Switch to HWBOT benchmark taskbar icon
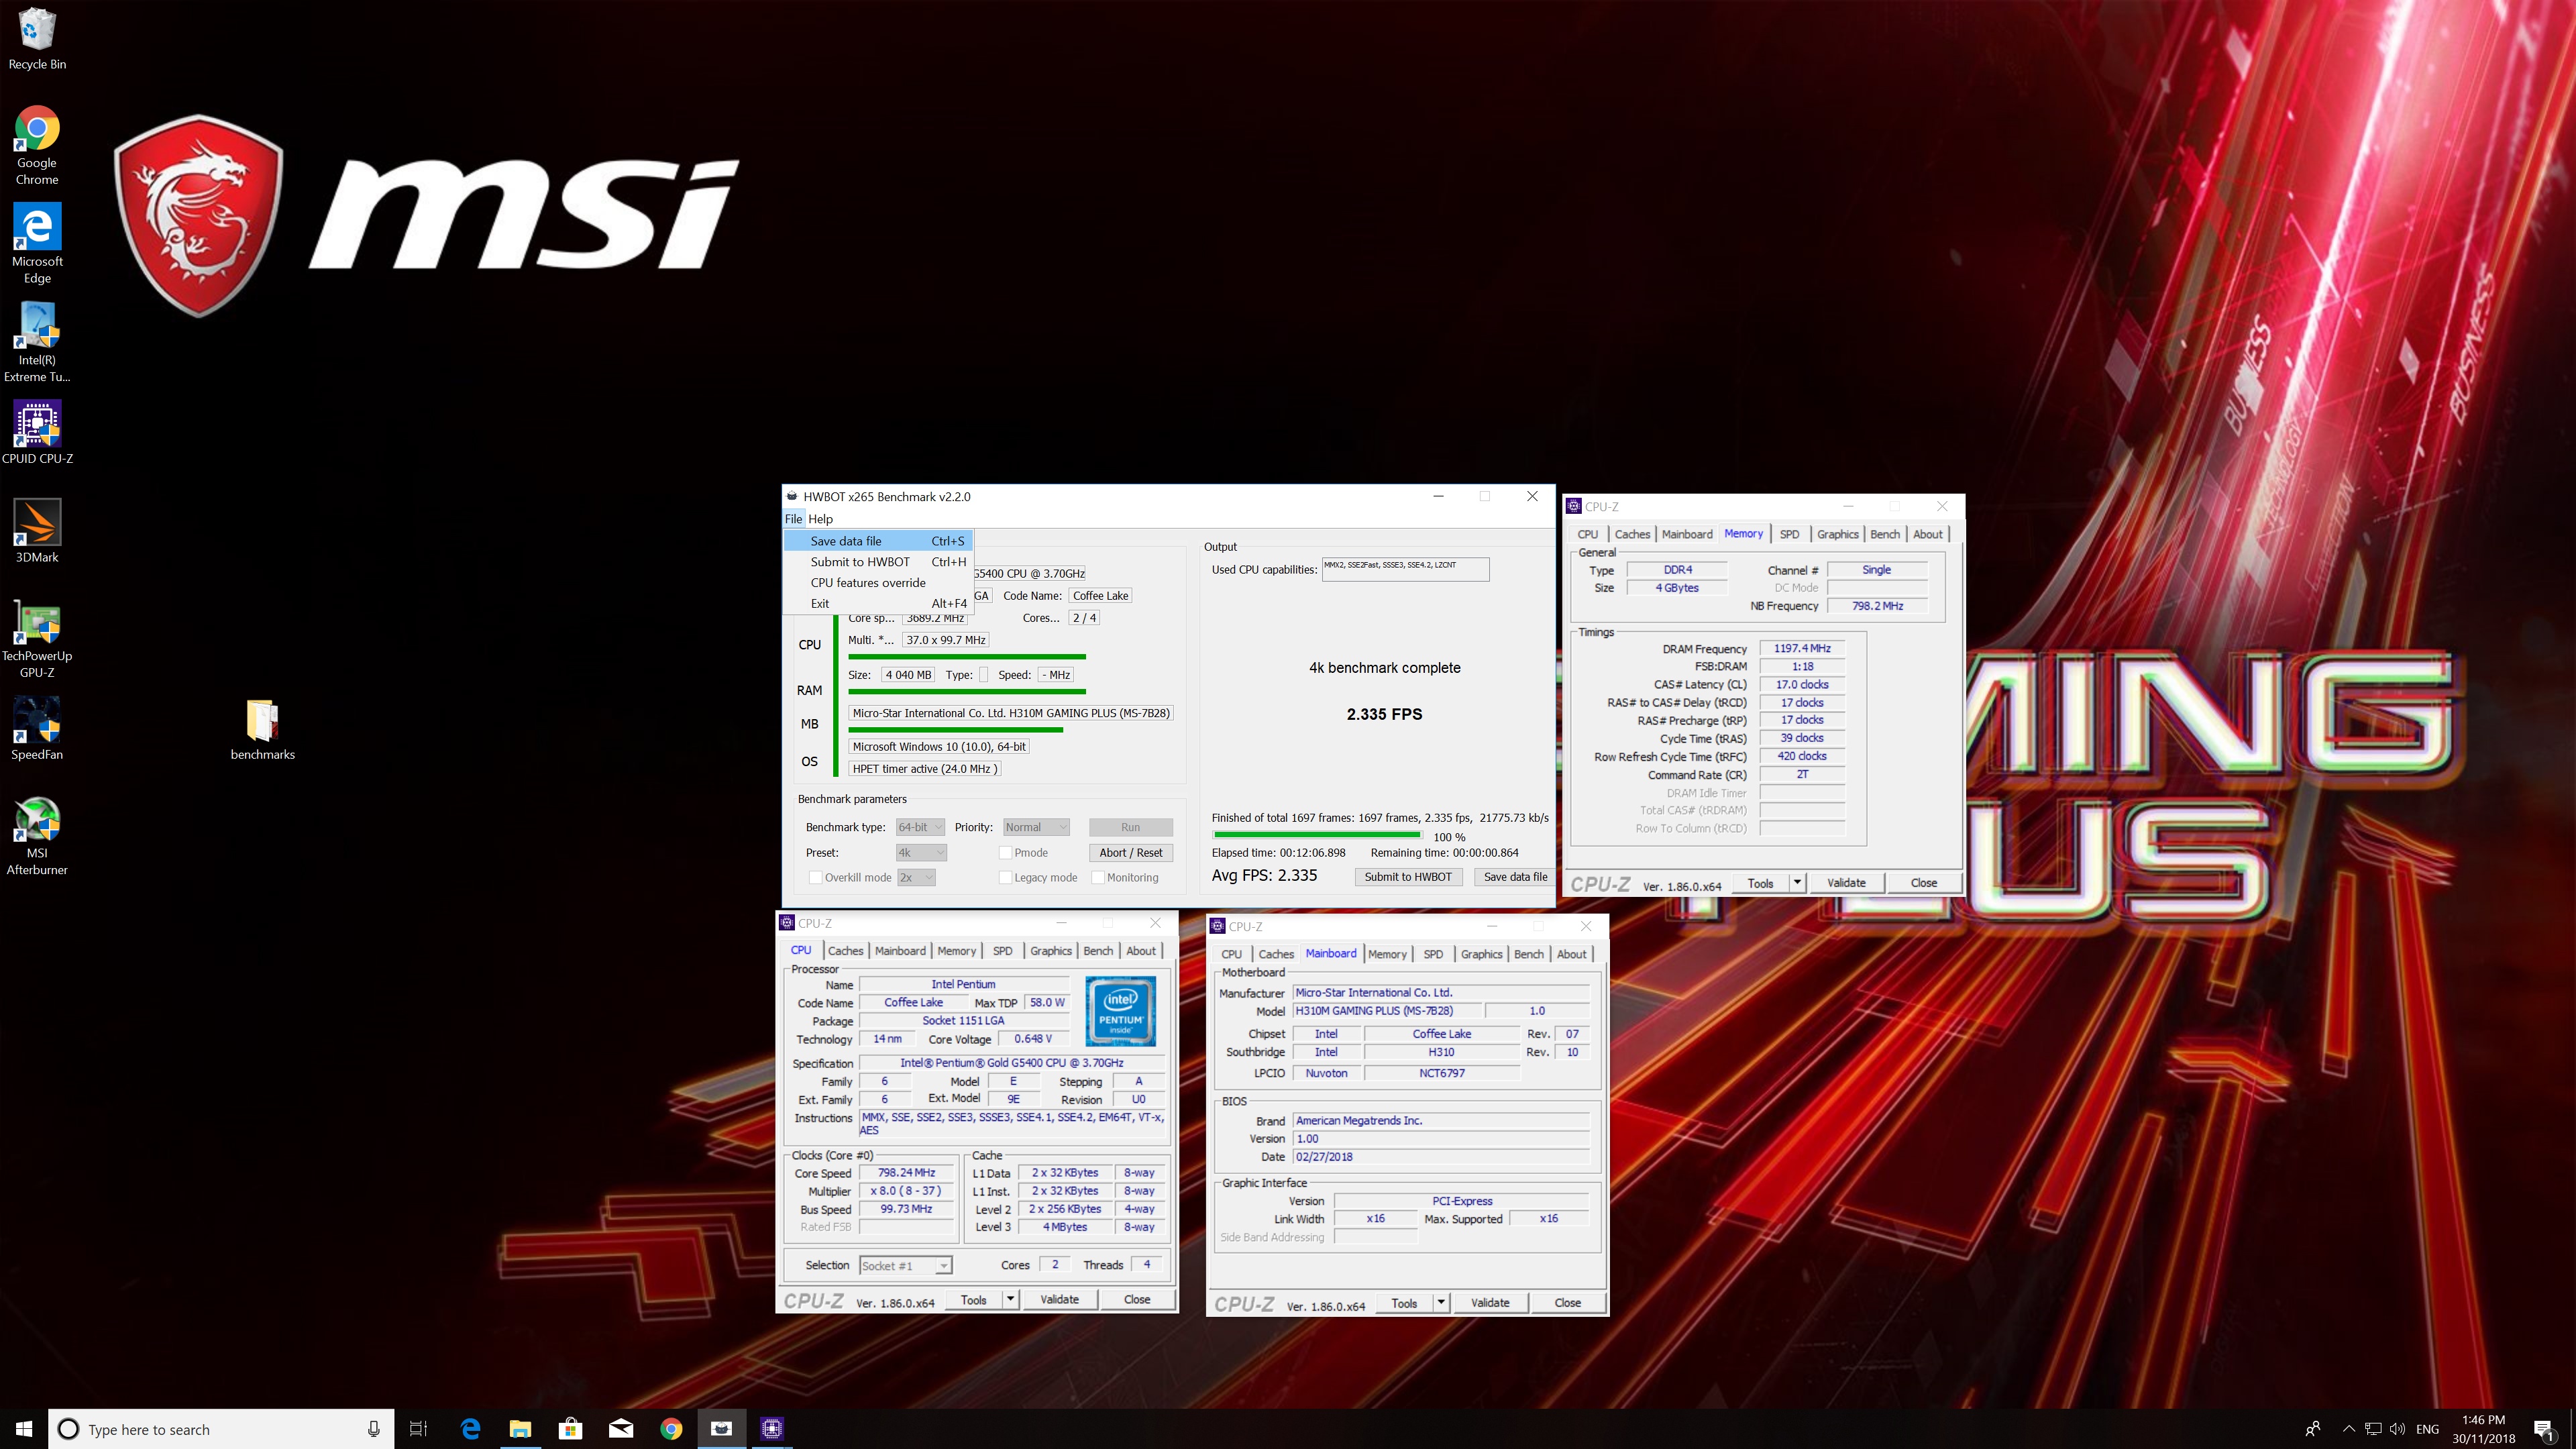 coord(721,1429)
